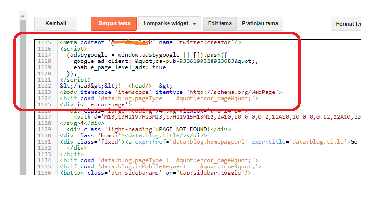Screen dimensions: 380x197
Task: Open the Lompat ke widget dropdown
Action: [169, 24]
